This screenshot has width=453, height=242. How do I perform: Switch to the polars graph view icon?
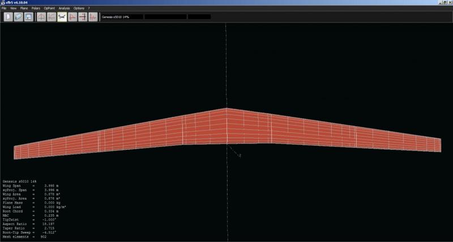click(x=51, y=17)
